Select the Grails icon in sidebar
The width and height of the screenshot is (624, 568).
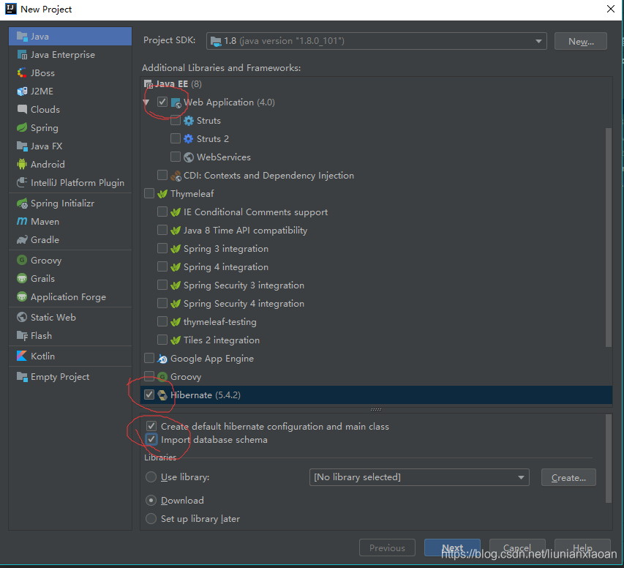pos(22,278)
